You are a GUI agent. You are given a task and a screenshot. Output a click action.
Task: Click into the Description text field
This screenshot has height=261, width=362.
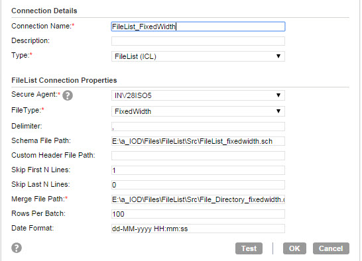198,41
